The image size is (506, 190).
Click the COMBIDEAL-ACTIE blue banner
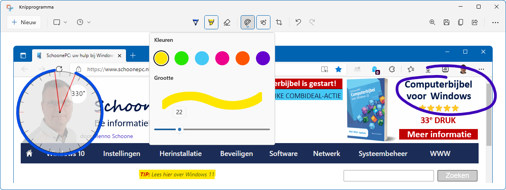coord(309,96)
